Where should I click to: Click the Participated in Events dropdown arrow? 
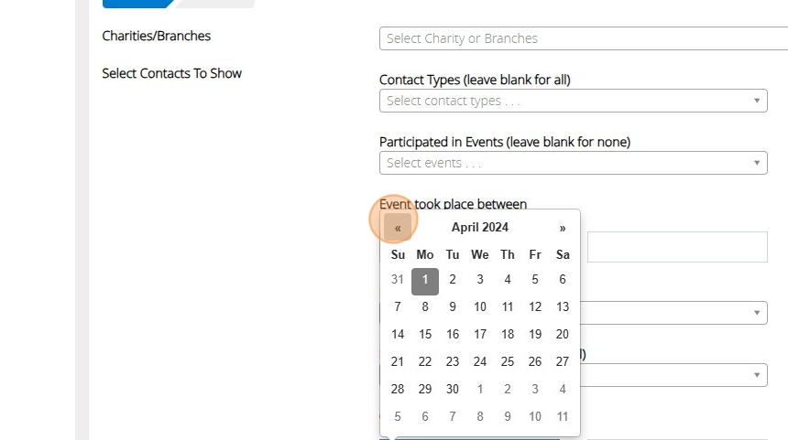click(x=757, y=163)
